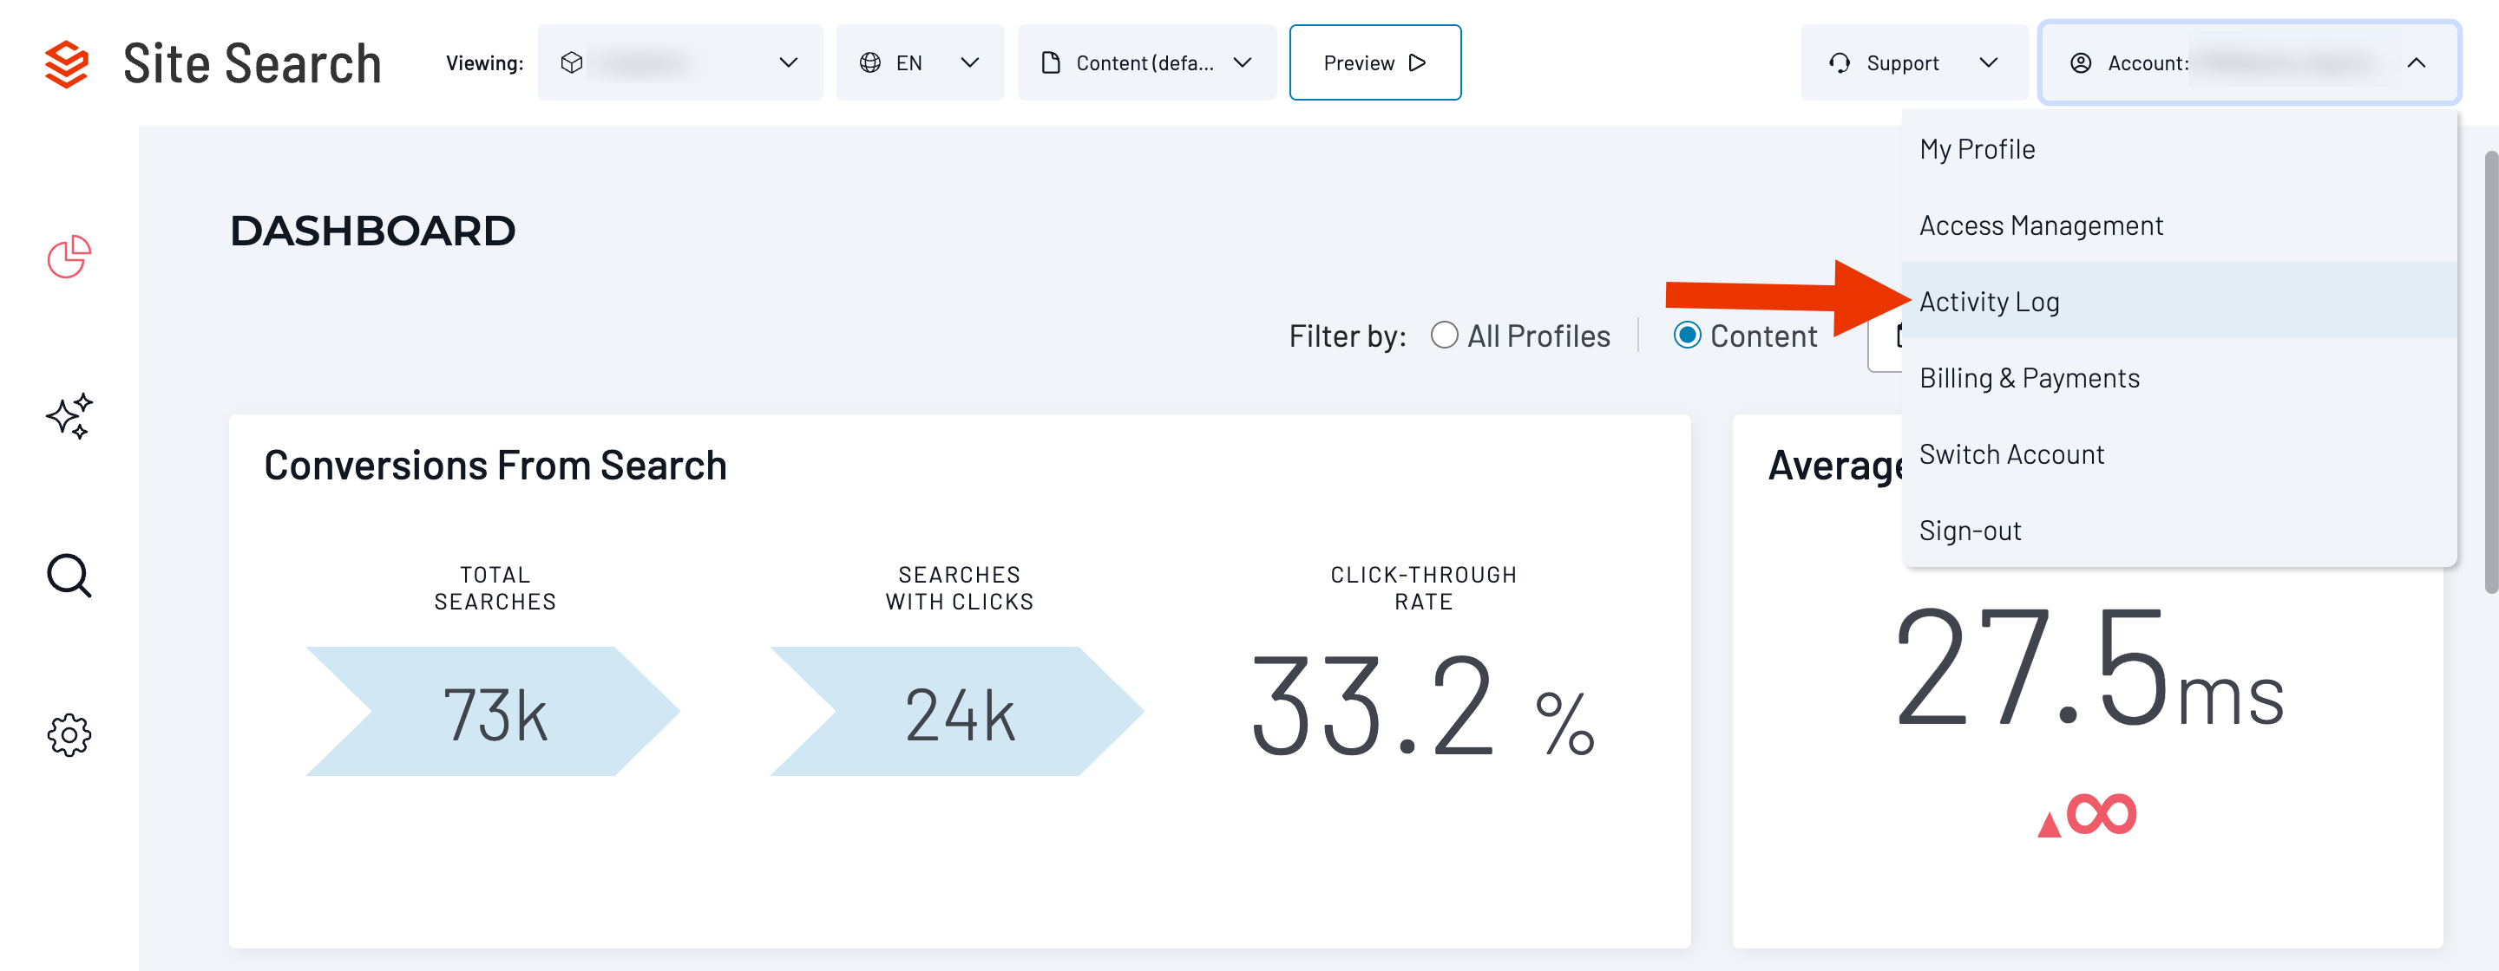Click the globe icon next to EN
This screenshot has height=971, width=2499.
pyautogui.click(x=870, y=63)
